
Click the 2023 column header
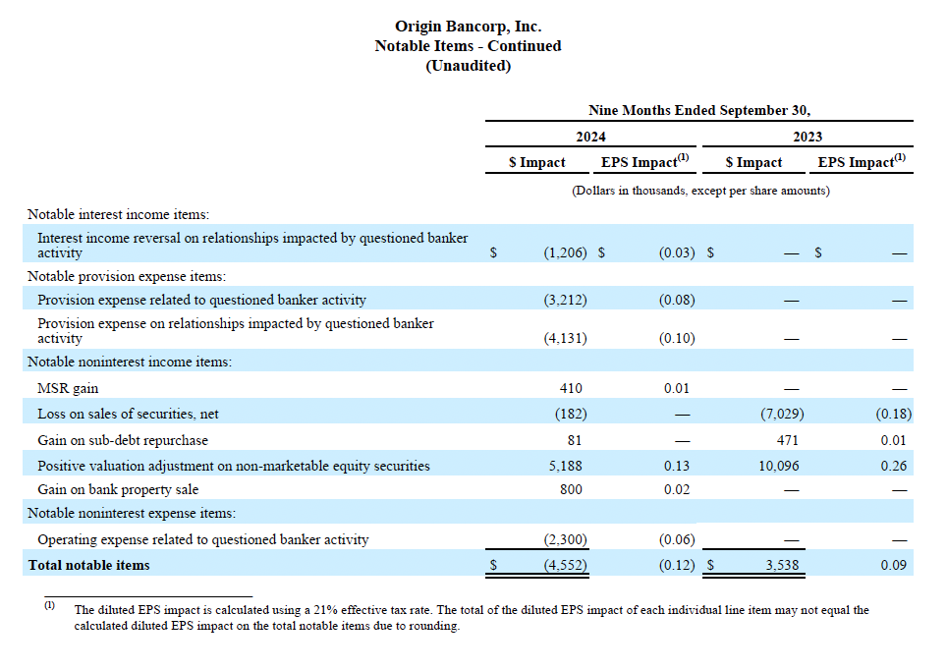click(x=808, y=137)
